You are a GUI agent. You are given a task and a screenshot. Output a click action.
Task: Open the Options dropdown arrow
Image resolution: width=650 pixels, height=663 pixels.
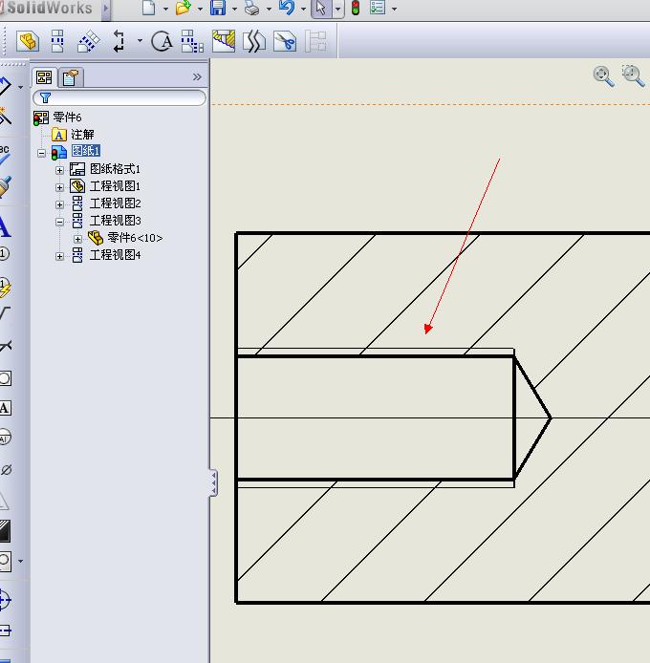[394, 9]
